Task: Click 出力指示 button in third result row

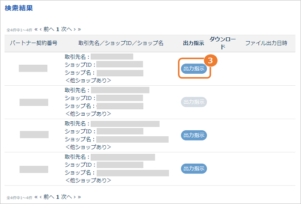Action: click(x=194, y=135)
